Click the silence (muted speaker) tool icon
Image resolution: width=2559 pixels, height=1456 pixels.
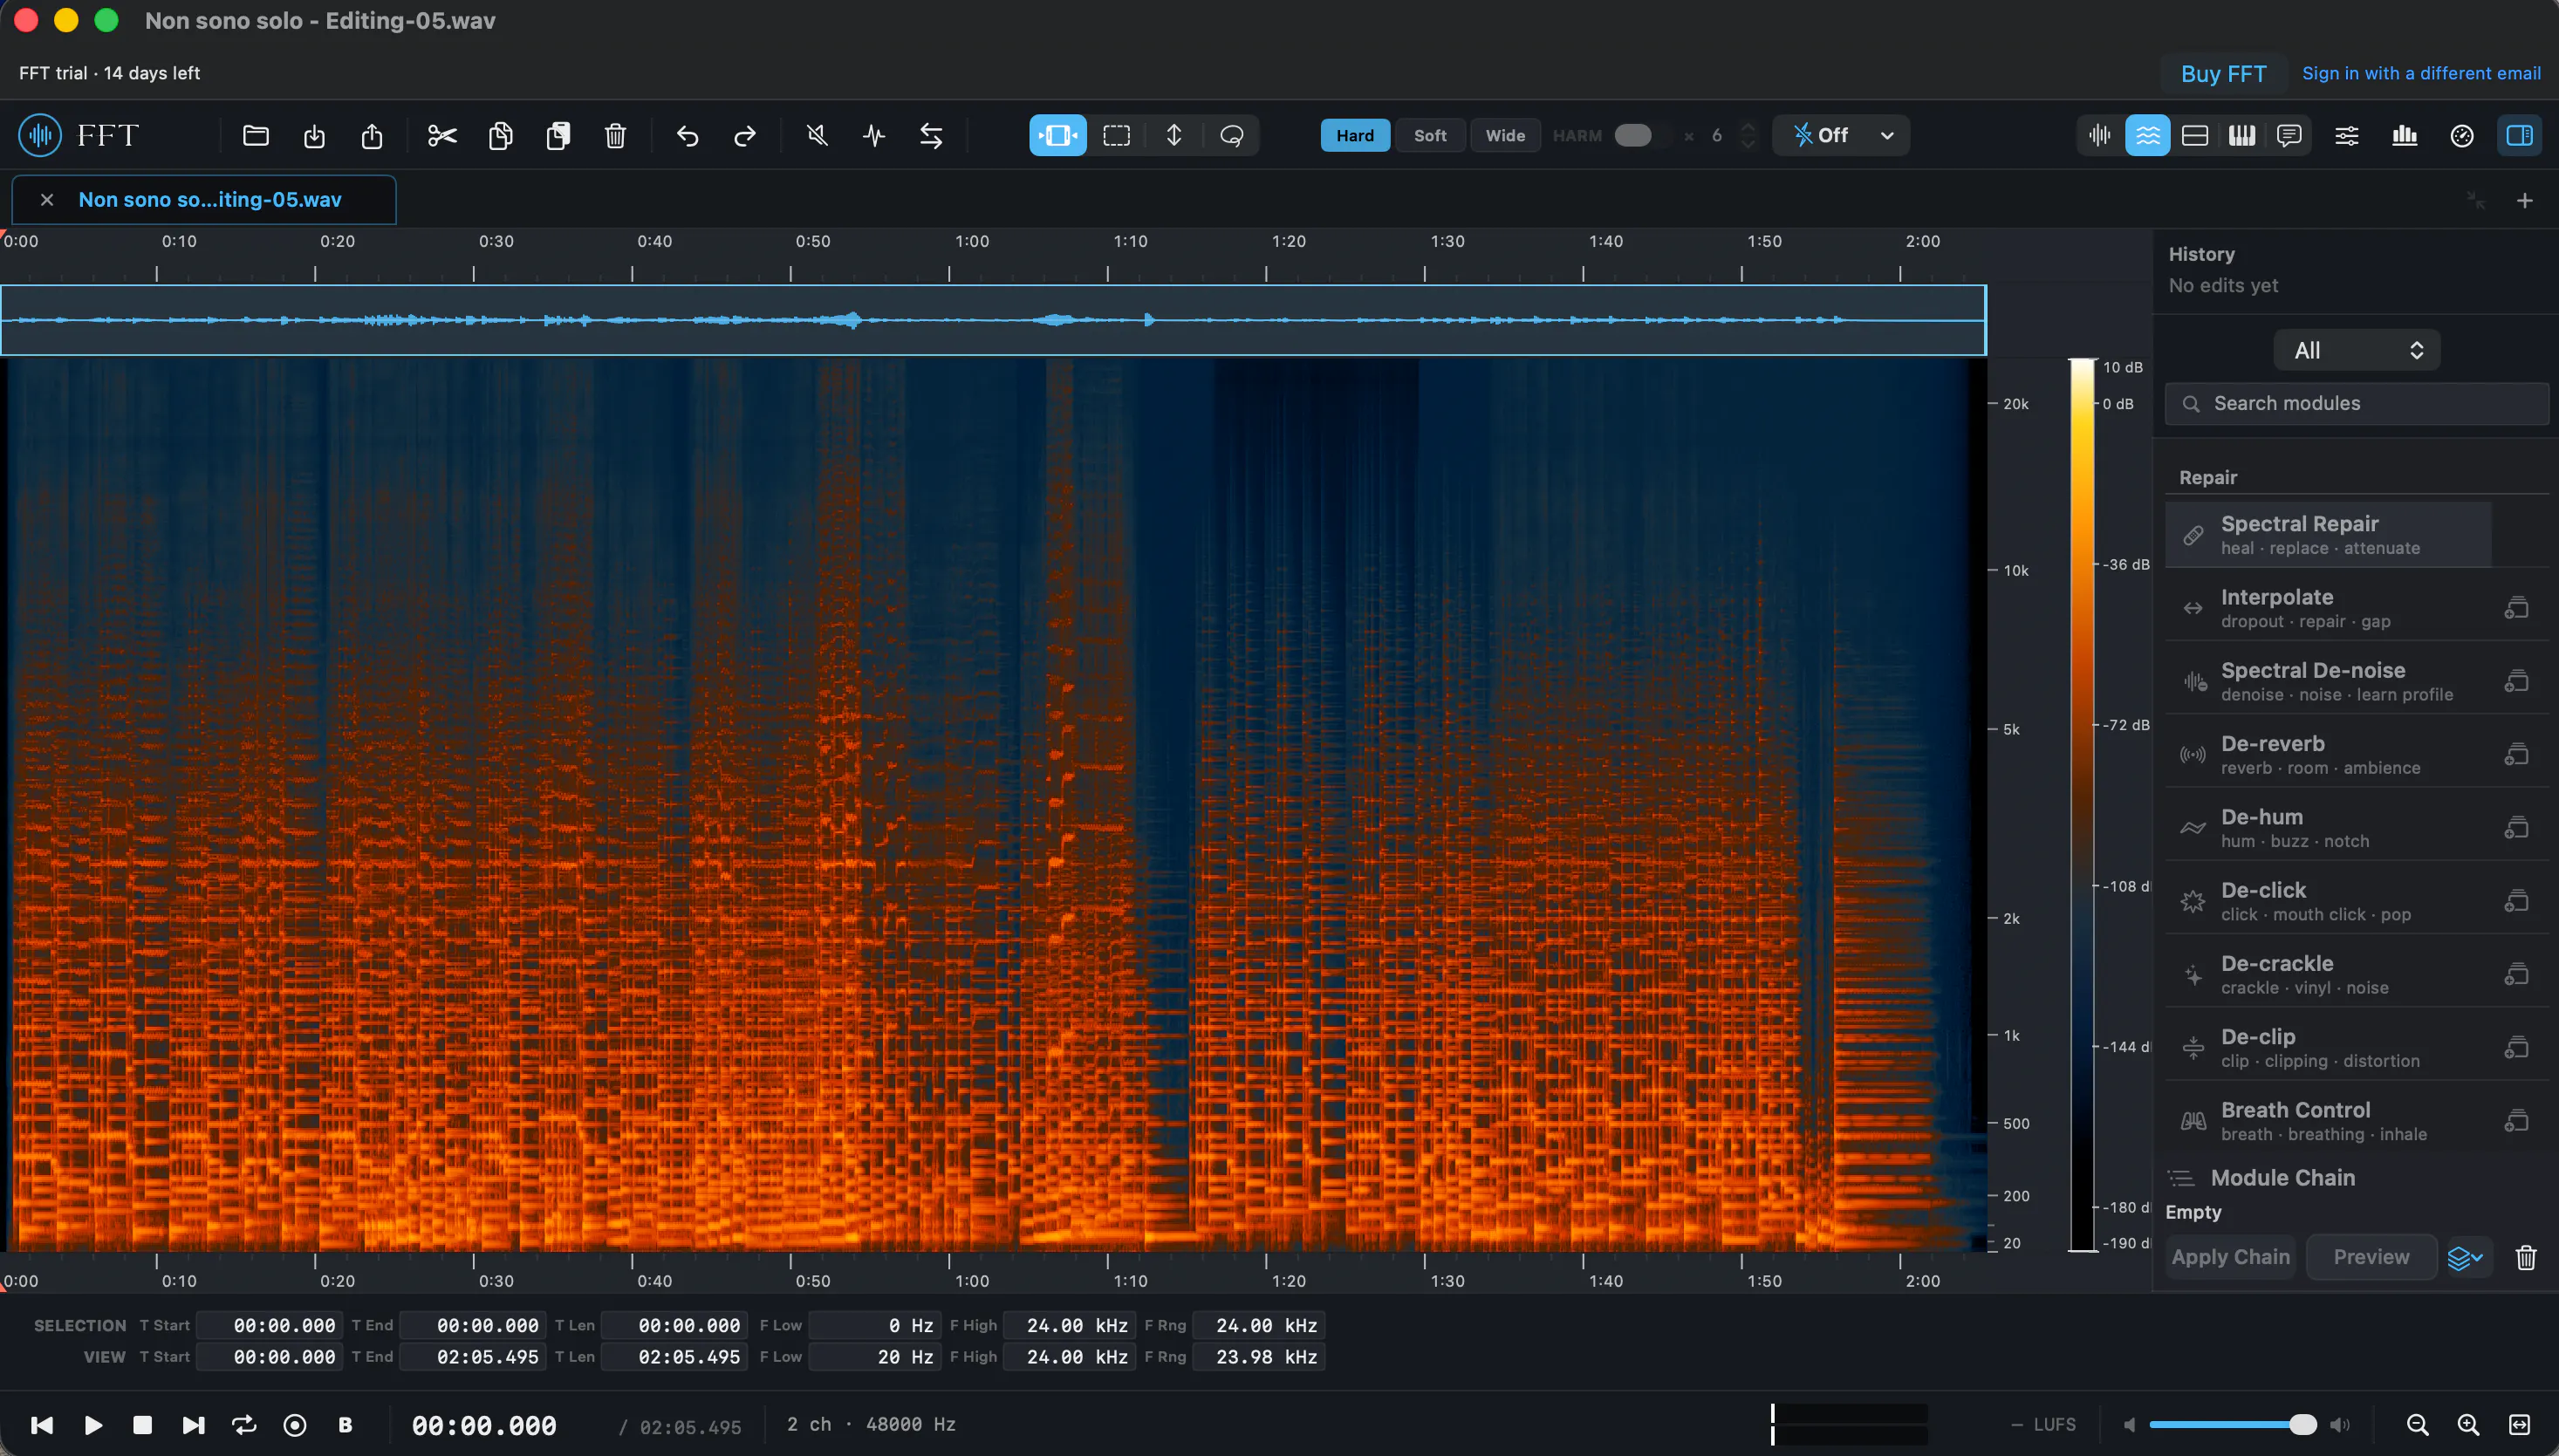[817, 135]
